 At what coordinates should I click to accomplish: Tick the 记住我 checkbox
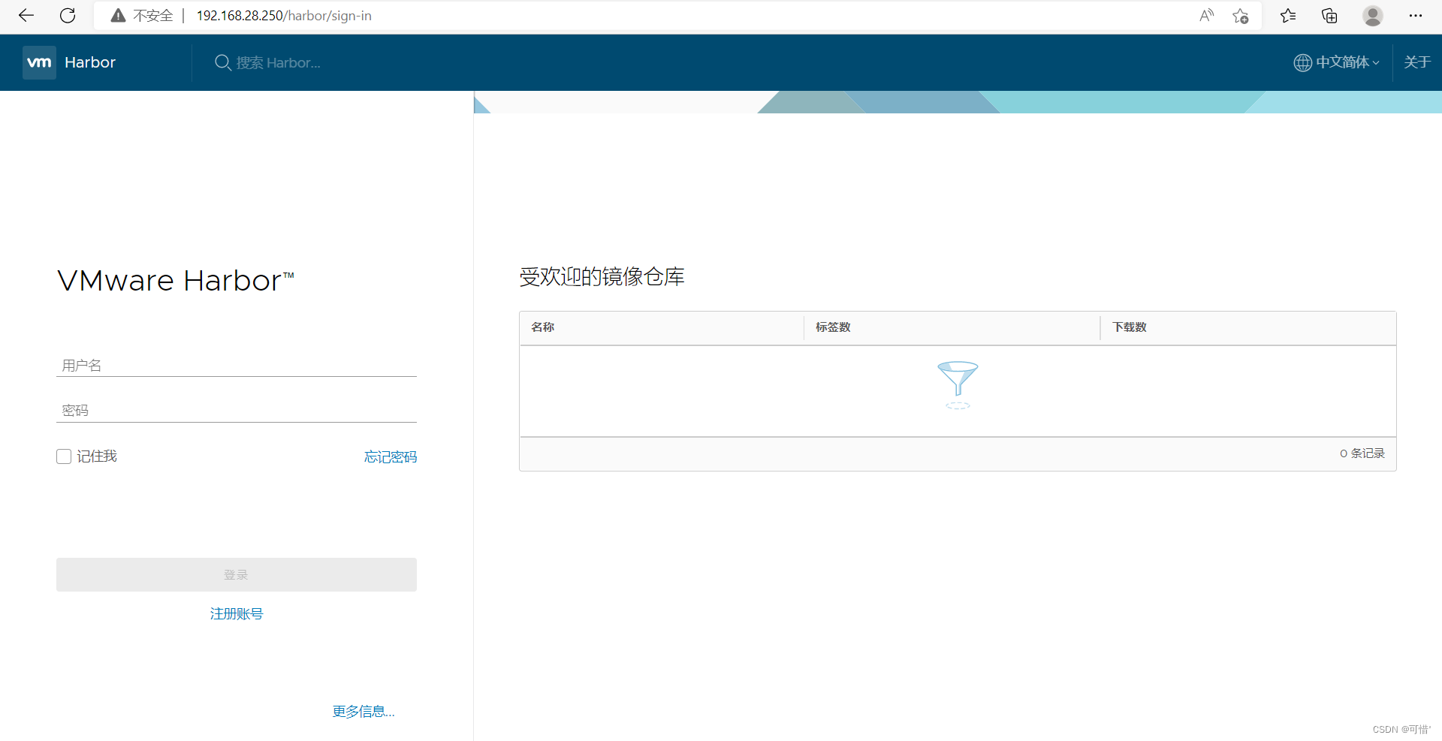pos(64,456)
